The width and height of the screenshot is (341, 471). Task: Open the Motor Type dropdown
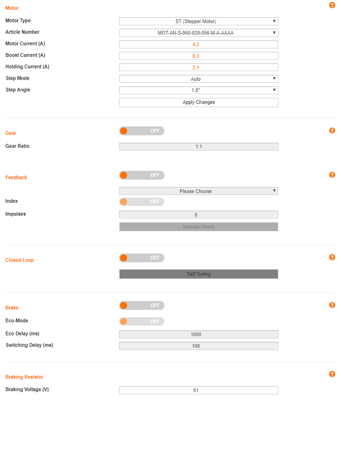click(x=198, y=21)
